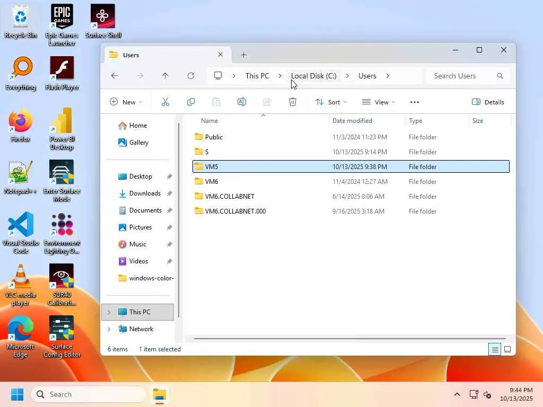Open Surface Shell desktop icon

click(103, 21)
